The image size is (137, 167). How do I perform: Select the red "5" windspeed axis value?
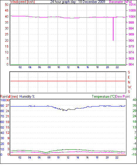coord(7,58)
